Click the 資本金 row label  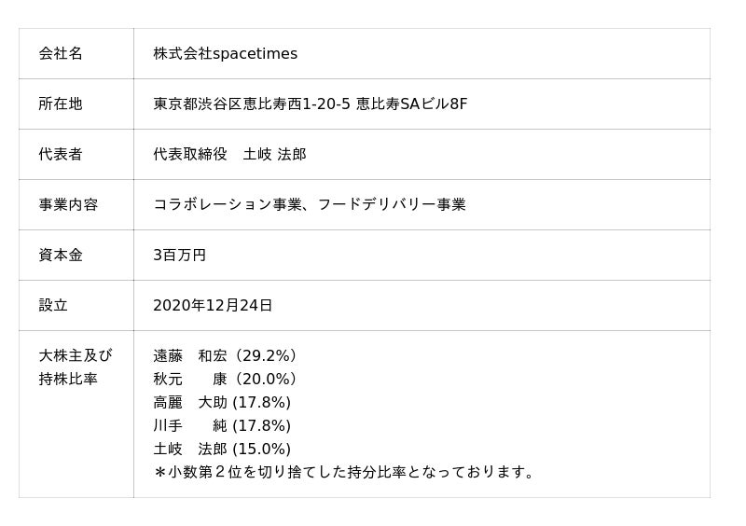[61, 256]
